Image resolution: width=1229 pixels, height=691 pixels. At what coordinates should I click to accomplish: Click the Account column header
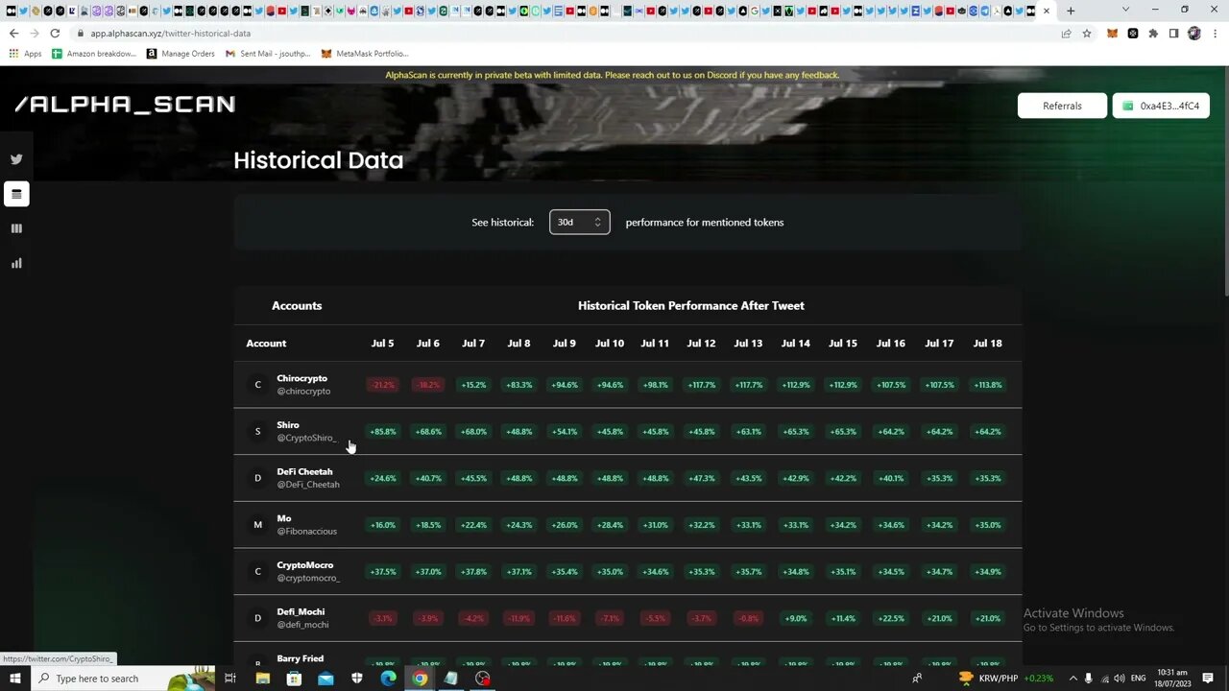[266, 343]
